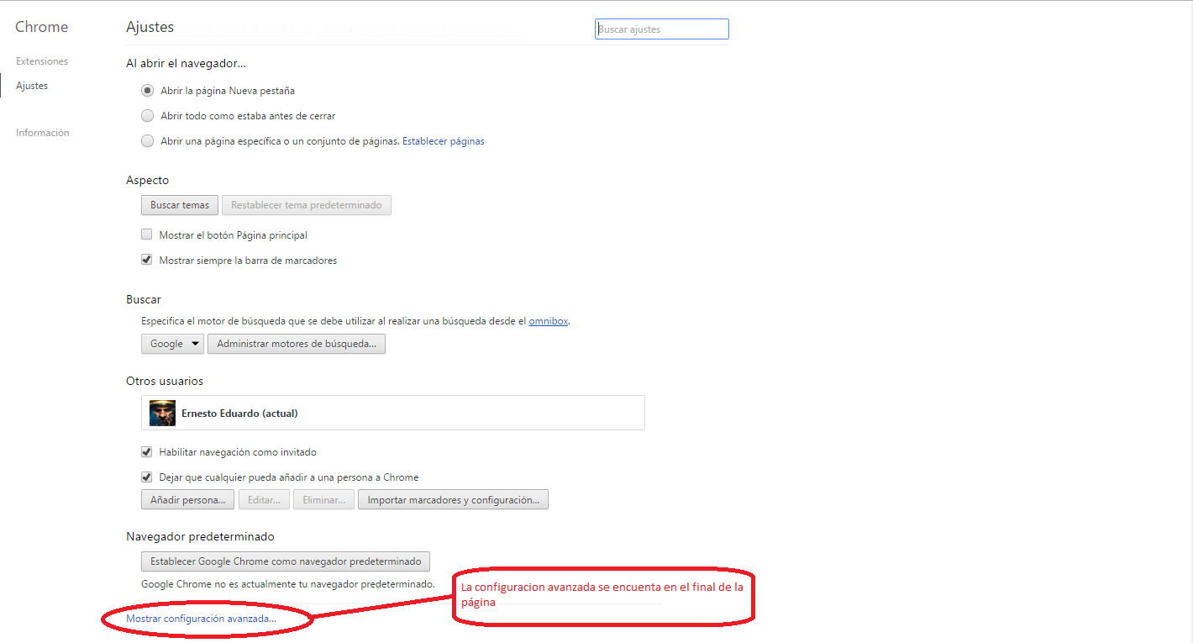Viewport: 1193px width, 643px height.
Task: Toggle 'Dejar que cualquier pueda añadir' checkbox
Action: click(147, 477)
